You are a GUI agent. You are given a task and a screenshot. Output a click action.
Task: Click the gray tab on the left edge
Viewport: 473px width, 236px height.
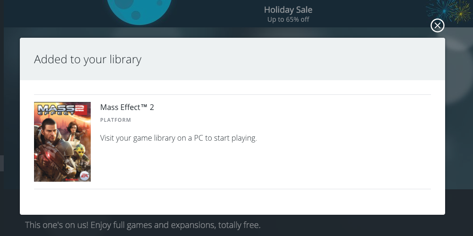[x=2, y=163]
